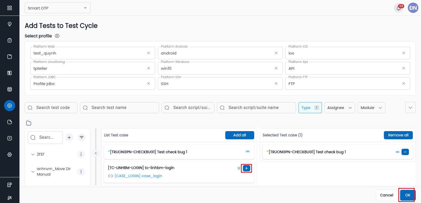Open the Smart OTP project dropdown
This screenshot has width=421, height=203.
coord(58,8)
